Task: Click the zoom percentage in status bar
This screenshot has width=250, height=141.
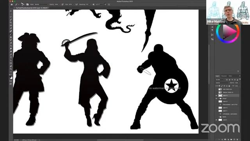Action: point(16,140)
